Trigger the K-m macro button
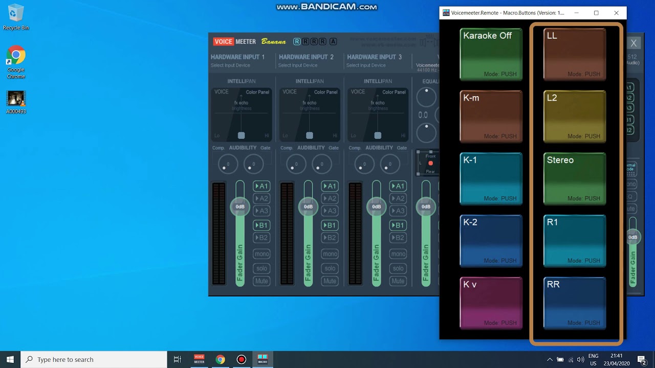Screen dimensions: 655x368 tap(491, 117)
